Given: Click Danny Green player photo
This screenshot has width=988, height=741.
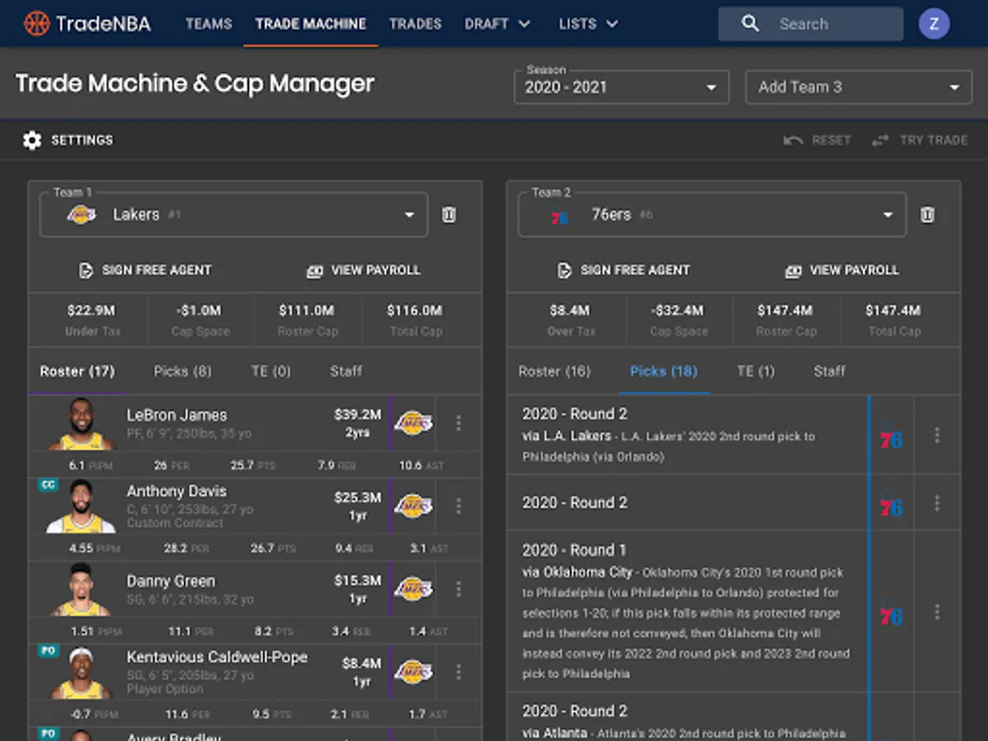Looking at the screenshot, I should (x=82, y=590).
